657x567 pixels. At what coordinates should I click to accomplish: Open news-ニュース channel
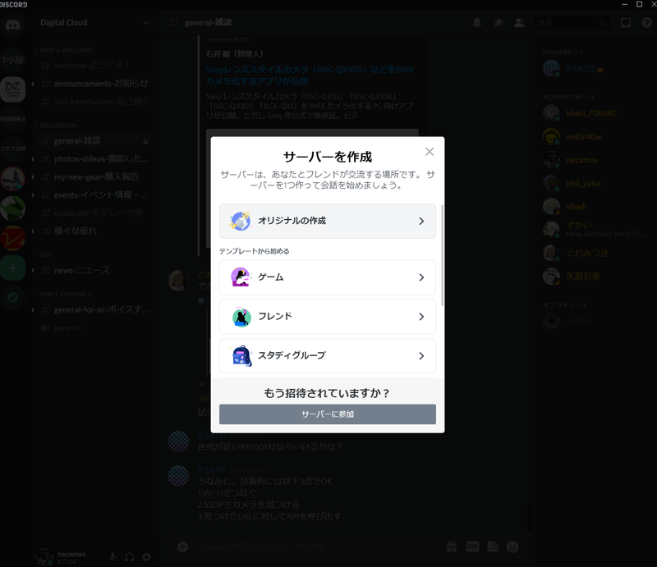point(95,271)
